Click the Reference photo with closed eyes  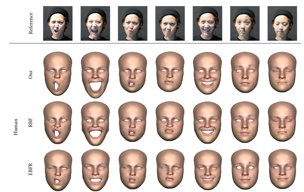(282, 23)
